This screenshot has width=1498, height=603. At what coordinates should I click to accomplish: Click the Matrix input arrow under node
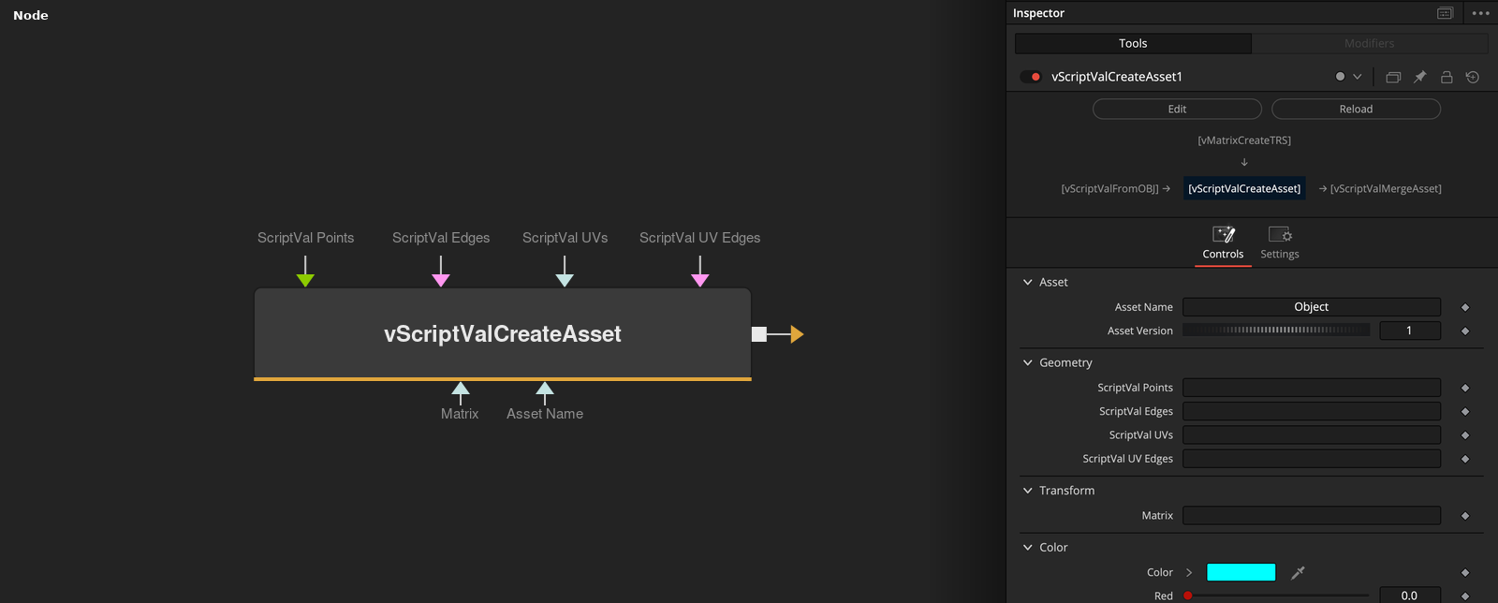pos(461,389)
